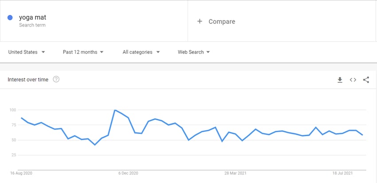Expand the All categories dropdown
The image size is (377, 183).
coord(141,52)
